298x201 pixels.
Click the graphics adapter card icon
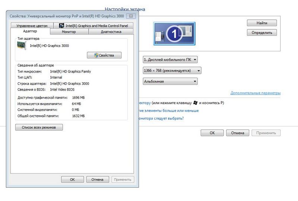(x=22, y=45)
